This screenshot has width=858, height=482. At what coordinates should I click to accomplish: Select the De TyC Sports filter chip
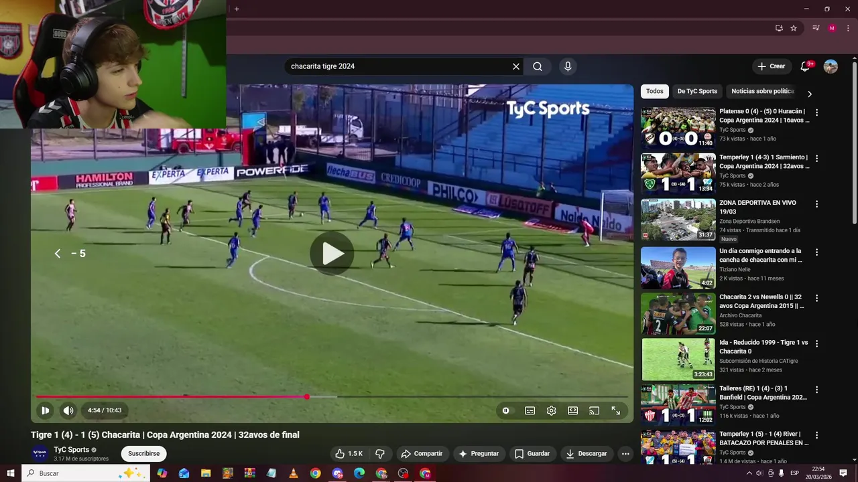coord(697,91)
